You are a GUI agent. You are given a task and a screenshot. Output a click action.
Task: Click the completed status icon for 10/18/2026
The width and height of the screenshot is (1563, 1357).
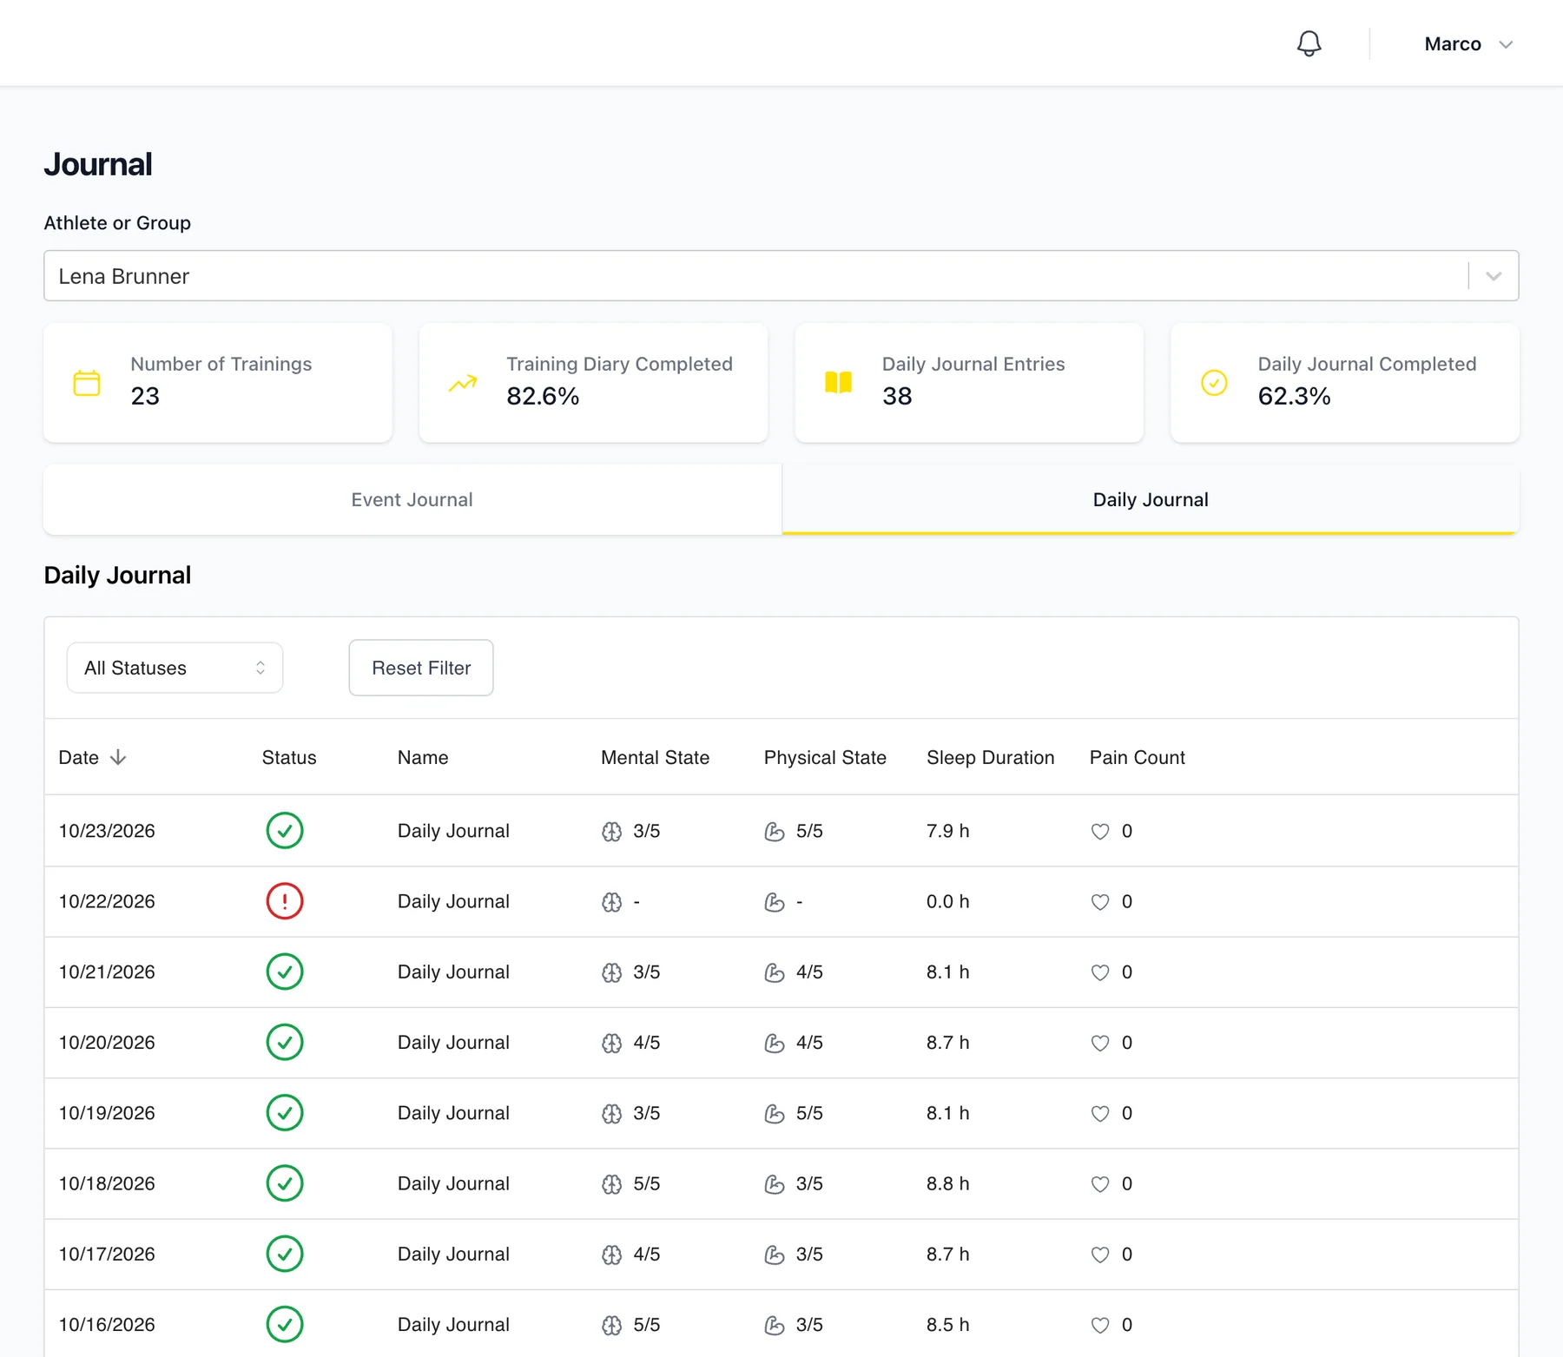285,1183
